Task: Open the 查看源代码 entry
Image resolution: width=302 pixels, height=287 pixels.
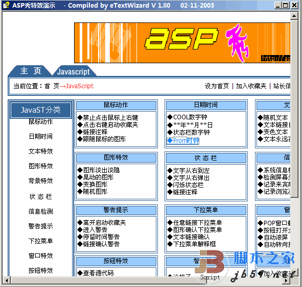Action: 96,273
